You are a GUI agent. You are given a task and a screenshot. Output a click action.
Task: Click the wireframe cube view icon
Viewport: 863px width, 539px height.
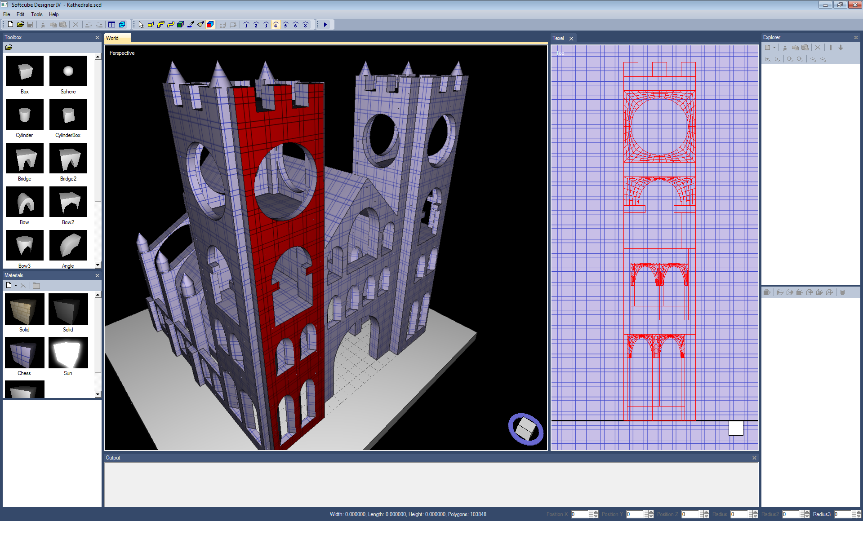122,25
